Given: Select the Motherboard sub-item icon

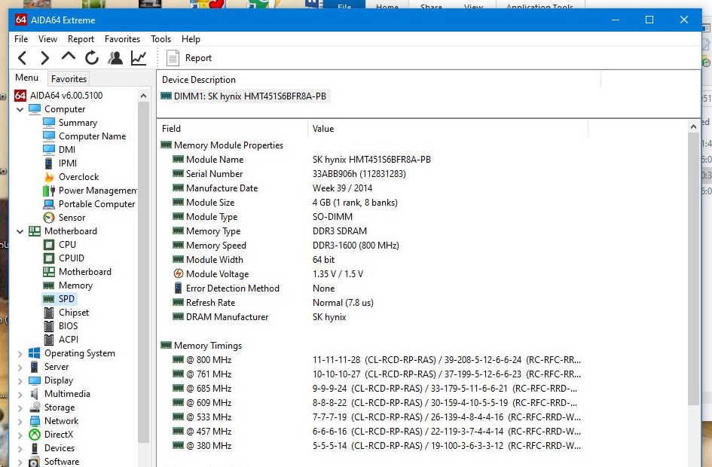Looking at the screenshot, I should pyautogui.click(x=49, y=272).
